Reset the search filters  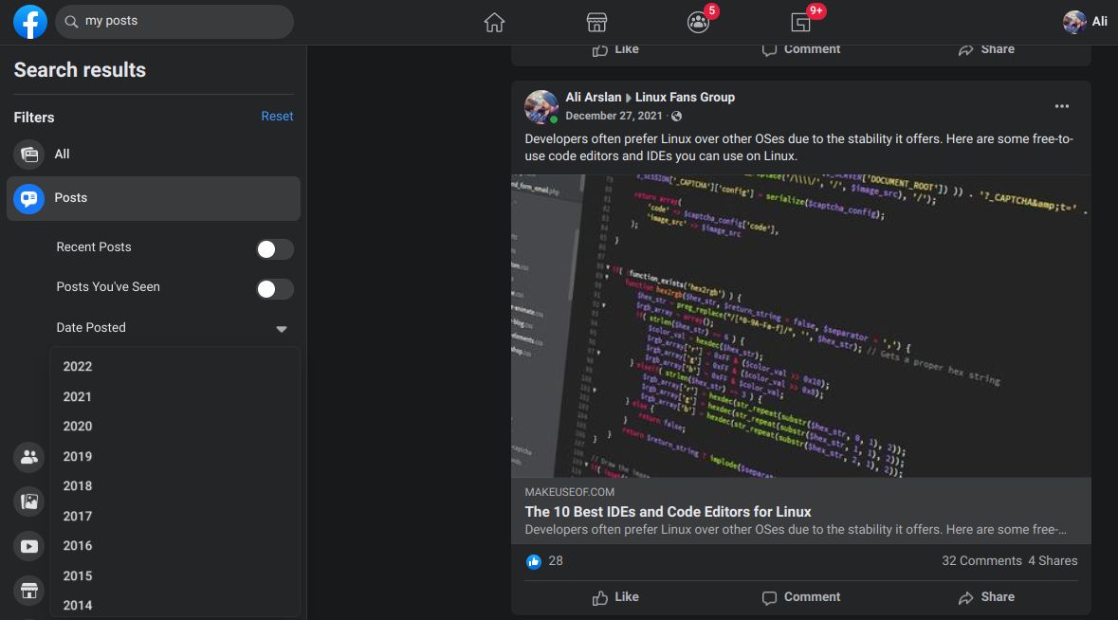(277, 117)
